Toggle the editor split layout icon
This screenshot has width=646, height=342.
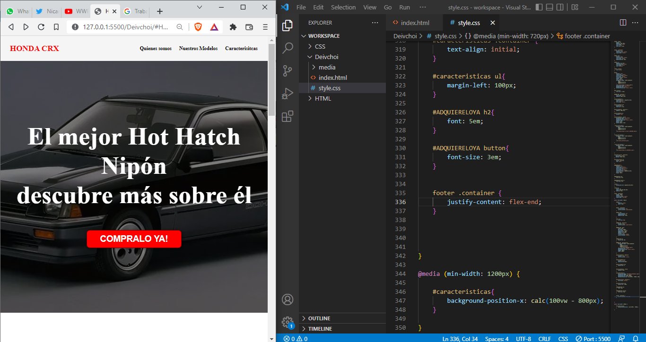(x=622, y=22)
